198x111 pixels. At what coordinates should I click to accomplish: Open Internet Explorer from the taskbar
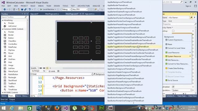(12, 108)
